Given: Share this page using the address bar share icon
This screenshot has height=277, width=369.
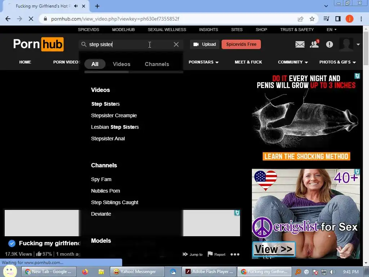Looking at the screenshot, I should (301, 19).
